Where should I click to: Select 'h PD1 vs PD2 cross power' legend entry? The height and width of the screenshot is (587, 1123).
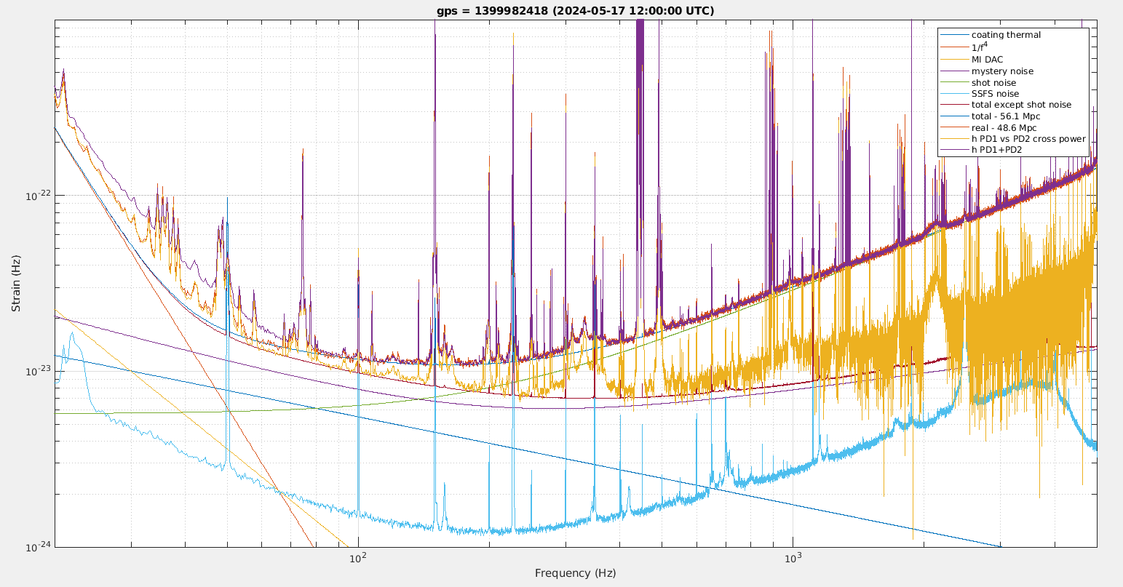[1028, 139]
